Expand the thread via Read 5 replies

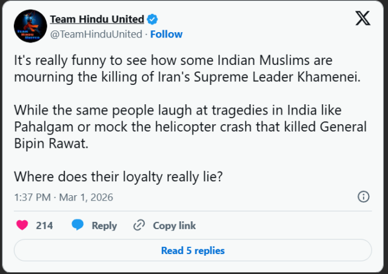point(193,250)
